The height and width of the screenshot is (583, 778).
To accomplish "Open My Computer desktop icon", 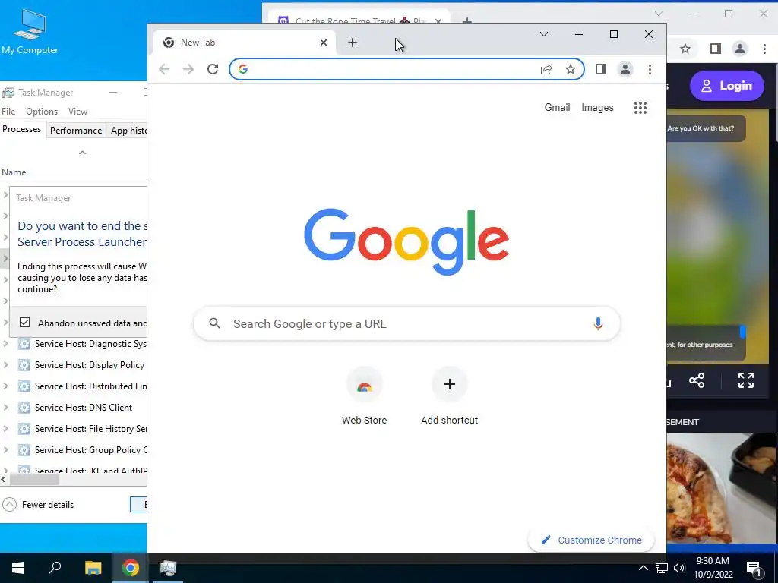I will pos(30,30).
